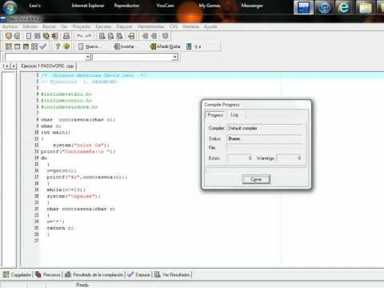The image size is (384, 288).
Task: Click the Añadir/Quitar bookmark button
Action: [x=166, y=46]
